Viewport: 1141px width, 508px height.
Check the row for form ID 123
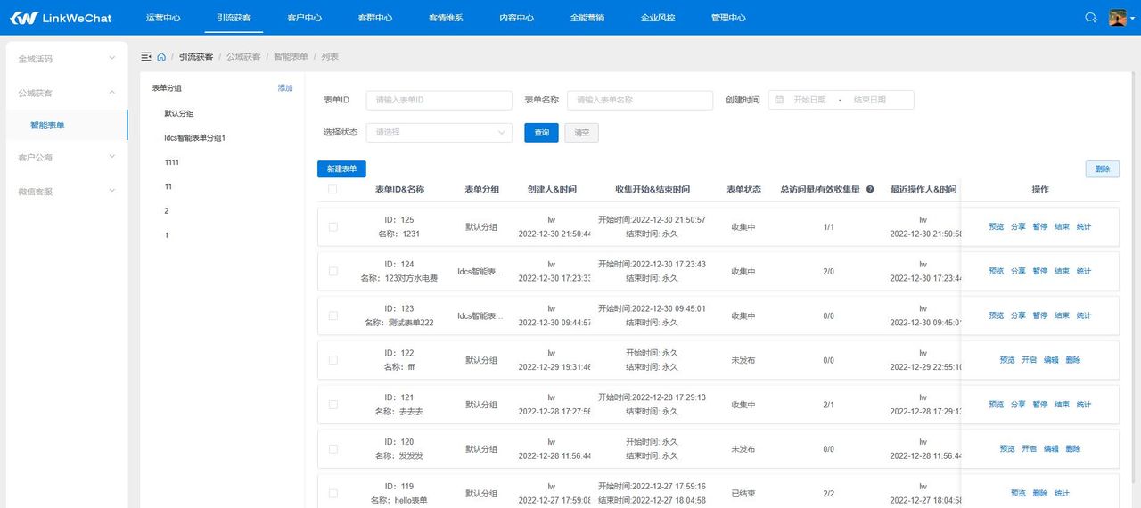pos(333,315)
